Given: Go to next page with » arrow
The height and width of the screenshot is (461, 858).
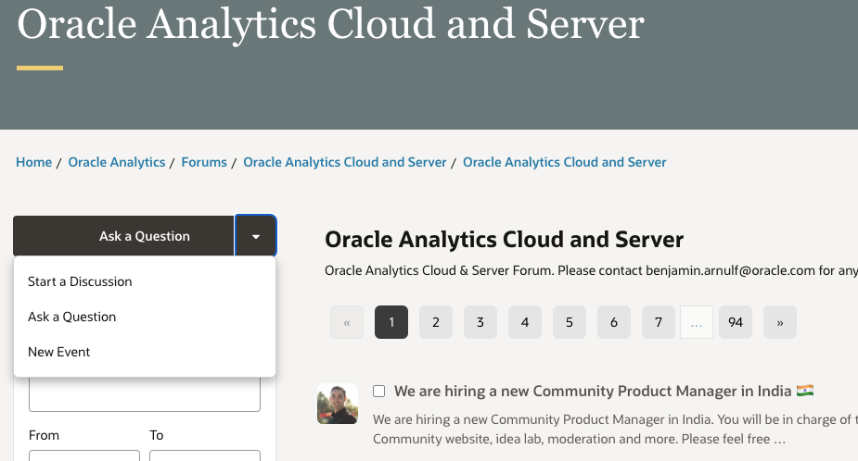Looking at the screenshot, I should click(x=780, y=322).
